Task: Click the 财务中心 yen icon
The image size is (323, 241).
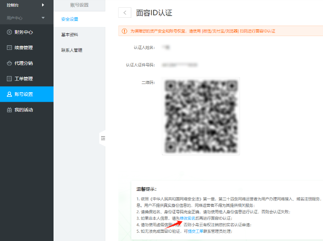Action: pos(9,32)
